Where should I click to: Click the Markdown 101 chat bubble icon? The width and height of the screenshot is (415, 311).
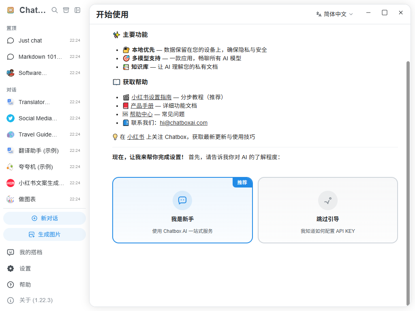10,57
